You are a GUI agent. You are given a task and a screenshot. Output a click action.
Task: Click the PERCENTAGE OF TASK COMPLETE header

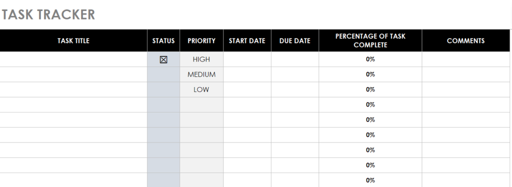tap(370, 41)
